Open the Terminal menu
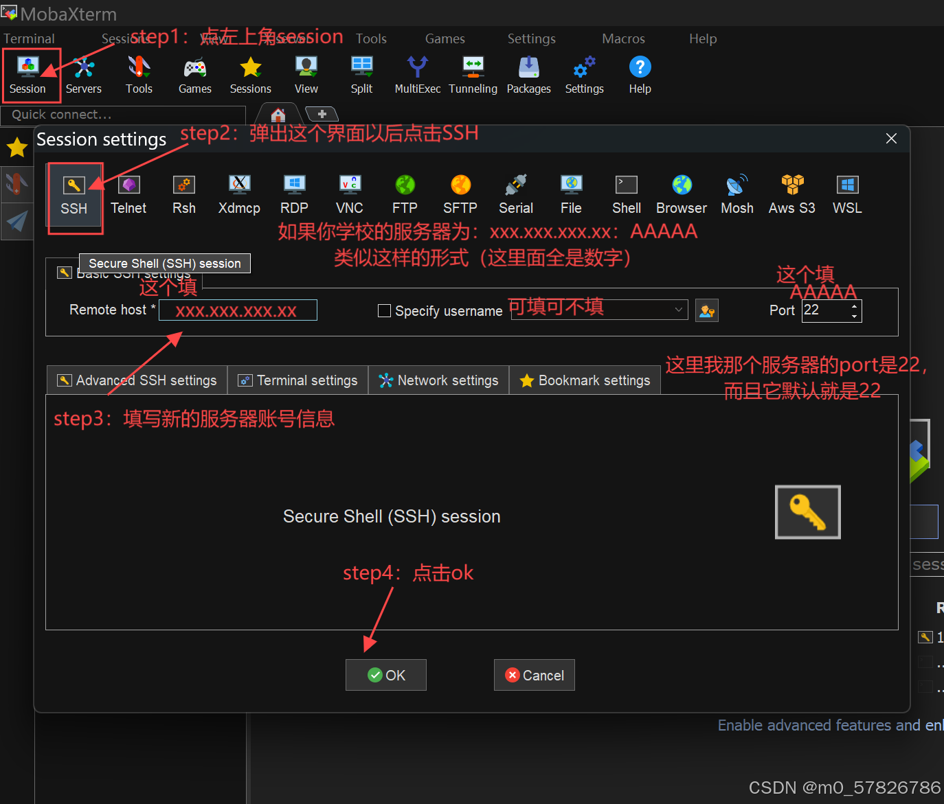The image size is (944, 804). point(29,38)
